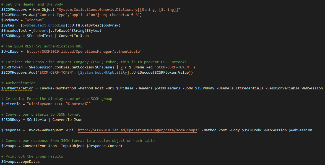
Task: Click the $EncodedText variable declaration
Action: (x=14, y=30)
